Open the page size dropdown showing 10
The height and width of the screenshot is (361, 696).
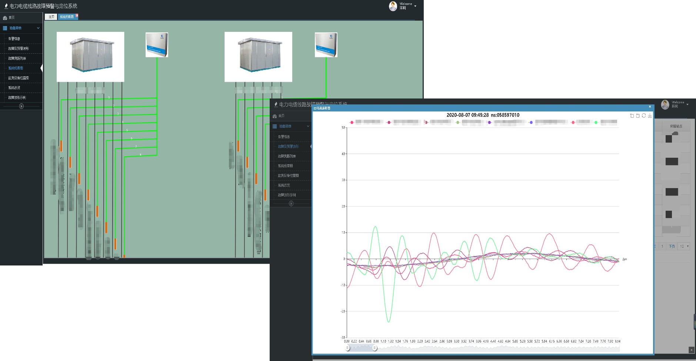point(684,246)
